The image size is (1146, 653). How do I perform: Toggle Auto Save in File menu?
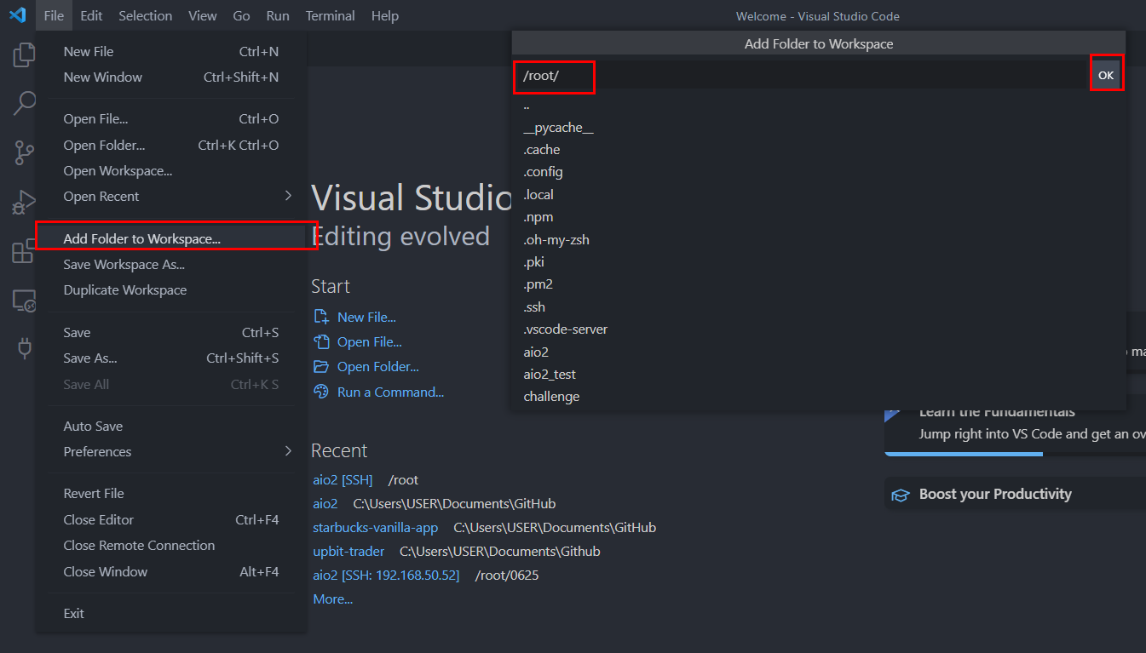171,426
